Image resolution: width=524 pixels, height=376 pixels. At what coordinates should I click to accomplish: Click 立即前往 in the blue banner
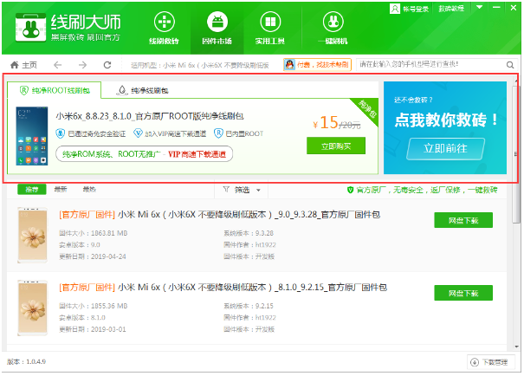click(445, 148)
